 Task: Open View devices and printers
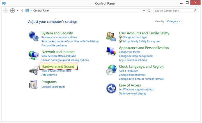[56, 71]
